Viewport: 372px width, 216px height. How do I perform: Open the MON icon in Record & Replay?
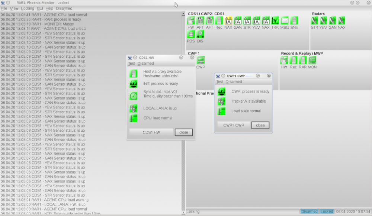[x=312, y=61]
